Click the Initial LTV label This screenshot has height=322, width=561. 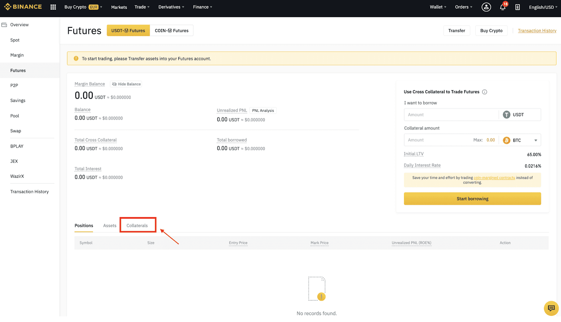click(x=414, y=154)
